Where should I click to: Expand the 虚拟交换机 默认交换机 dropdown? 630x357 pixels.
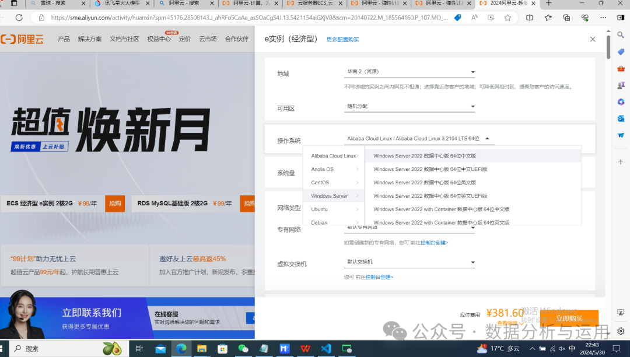(409, 262)
